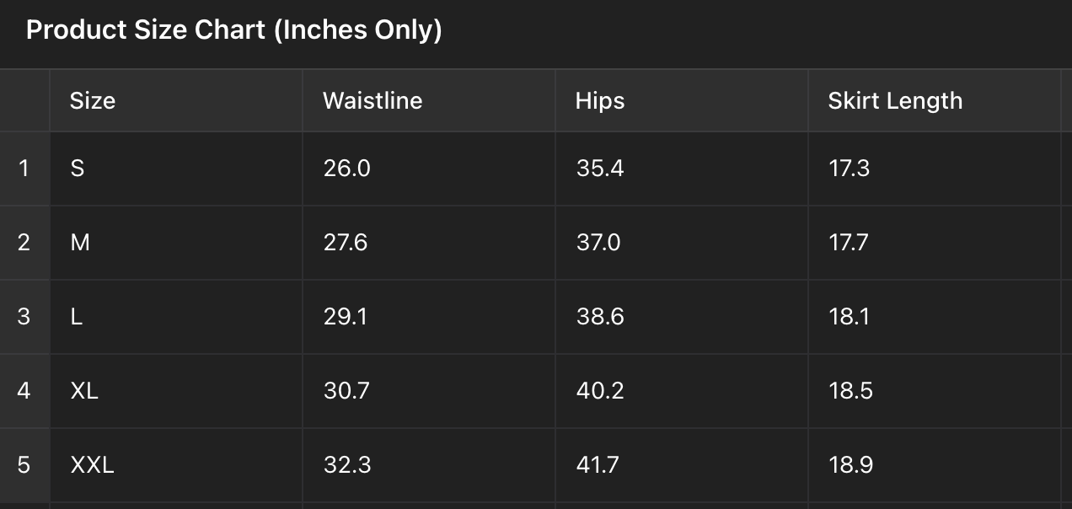Select waistline value 26.0
Screen dimensions: 1072x509
click(347, 169)
